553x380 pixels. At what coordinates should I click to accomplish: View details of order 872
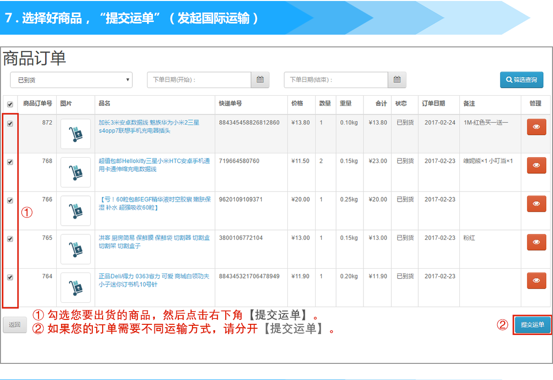[x=536, y=127]
